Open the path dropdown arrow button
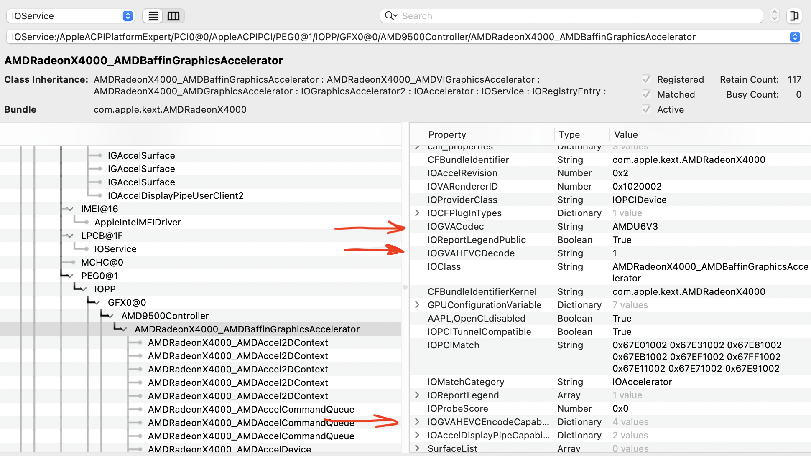 tap(795, 37)
